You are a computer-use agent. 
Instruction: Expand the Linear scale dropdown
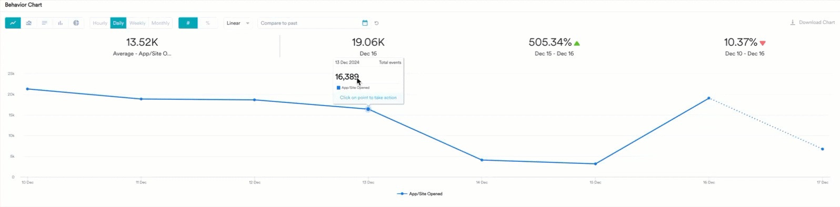pyautogui.click(x=238, y=23)
